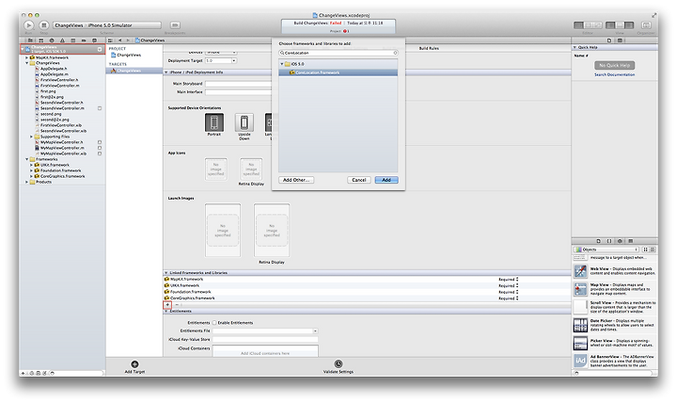Viewport: 677px width, 403px height.
Task: Collapse Quick Help section
Action: click(x=575, y=47)
